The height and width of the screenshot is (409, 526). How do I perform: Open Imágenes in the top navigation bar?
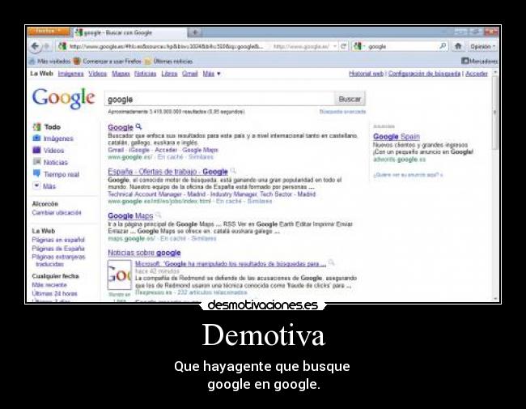coord(70,74)
